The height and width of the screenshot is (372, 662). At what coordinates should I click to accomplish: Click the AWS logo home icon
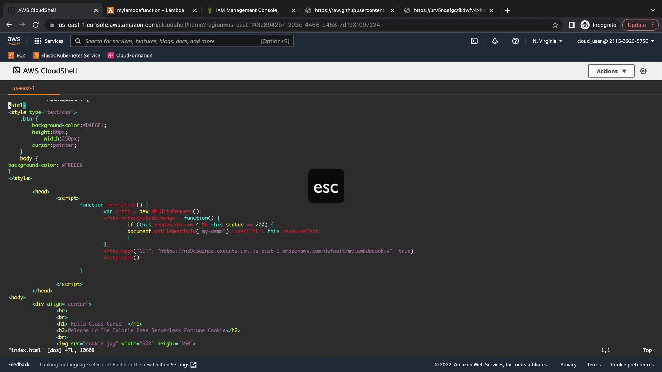14,41
